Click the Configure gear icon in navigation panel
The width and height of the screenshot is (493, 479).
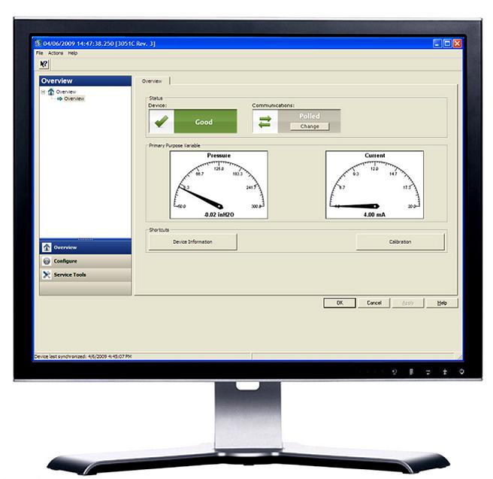point(47,261)
